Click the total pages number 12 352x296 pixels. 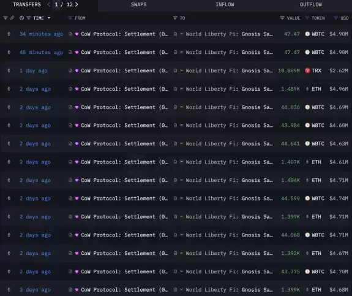[x=70, y=4]
